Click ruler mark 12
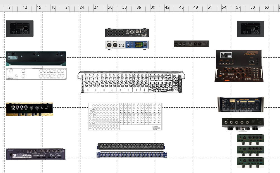The width and height of the screenshot is (280, 173). [25, 7]
